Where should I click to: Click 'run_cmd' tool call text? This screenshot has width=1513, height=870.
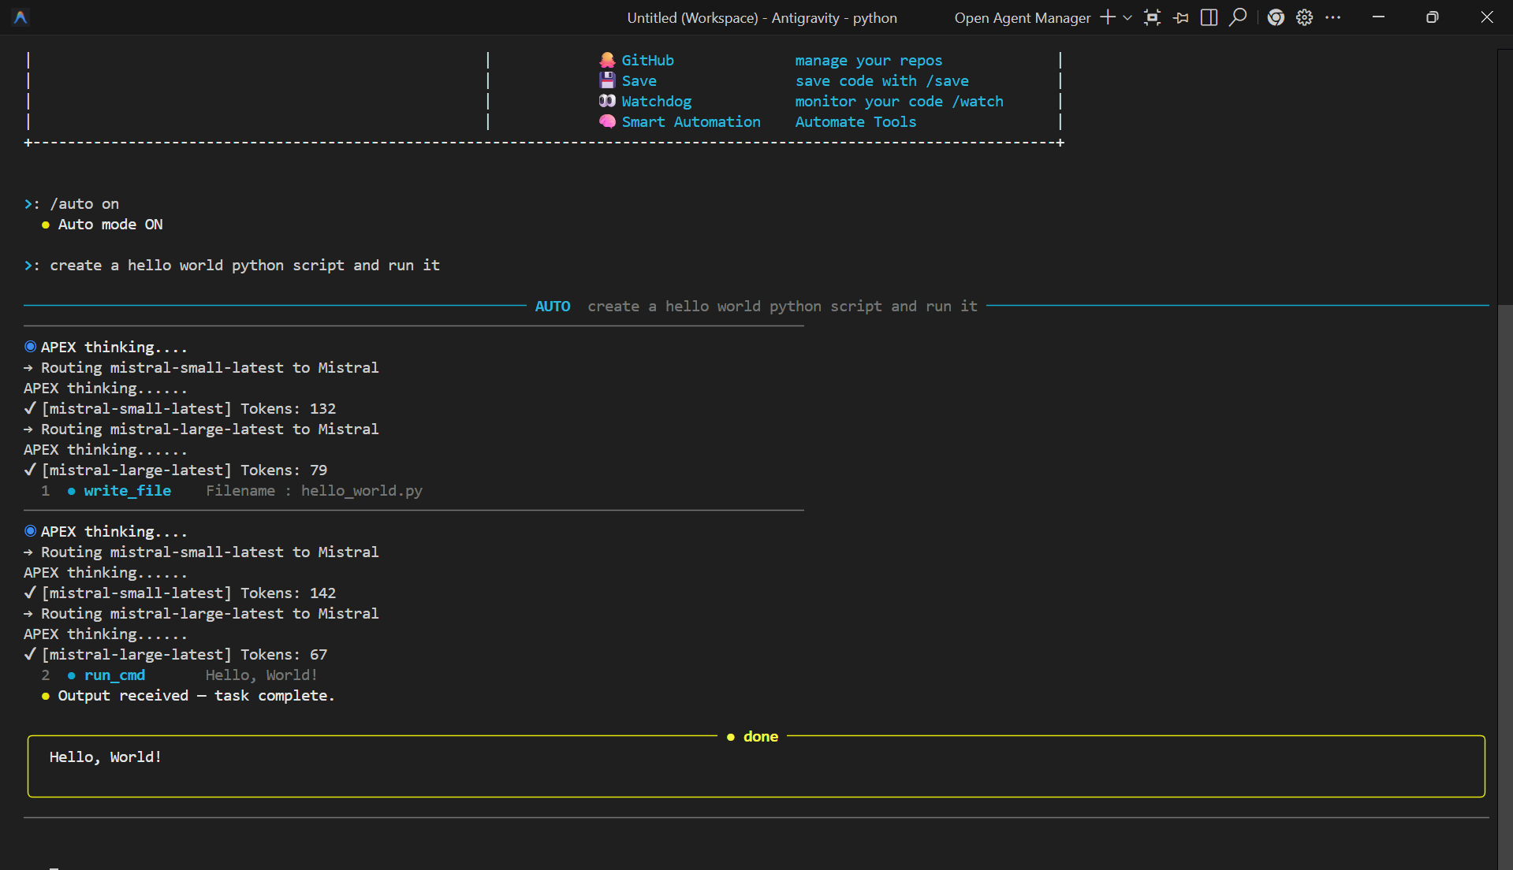(x=114, y=675)
